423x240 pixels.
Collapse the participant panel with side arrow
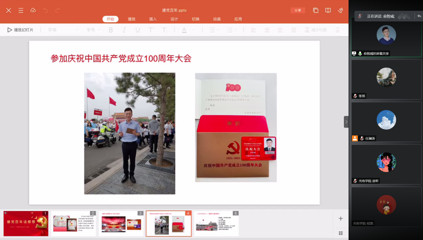click(346, 122)
